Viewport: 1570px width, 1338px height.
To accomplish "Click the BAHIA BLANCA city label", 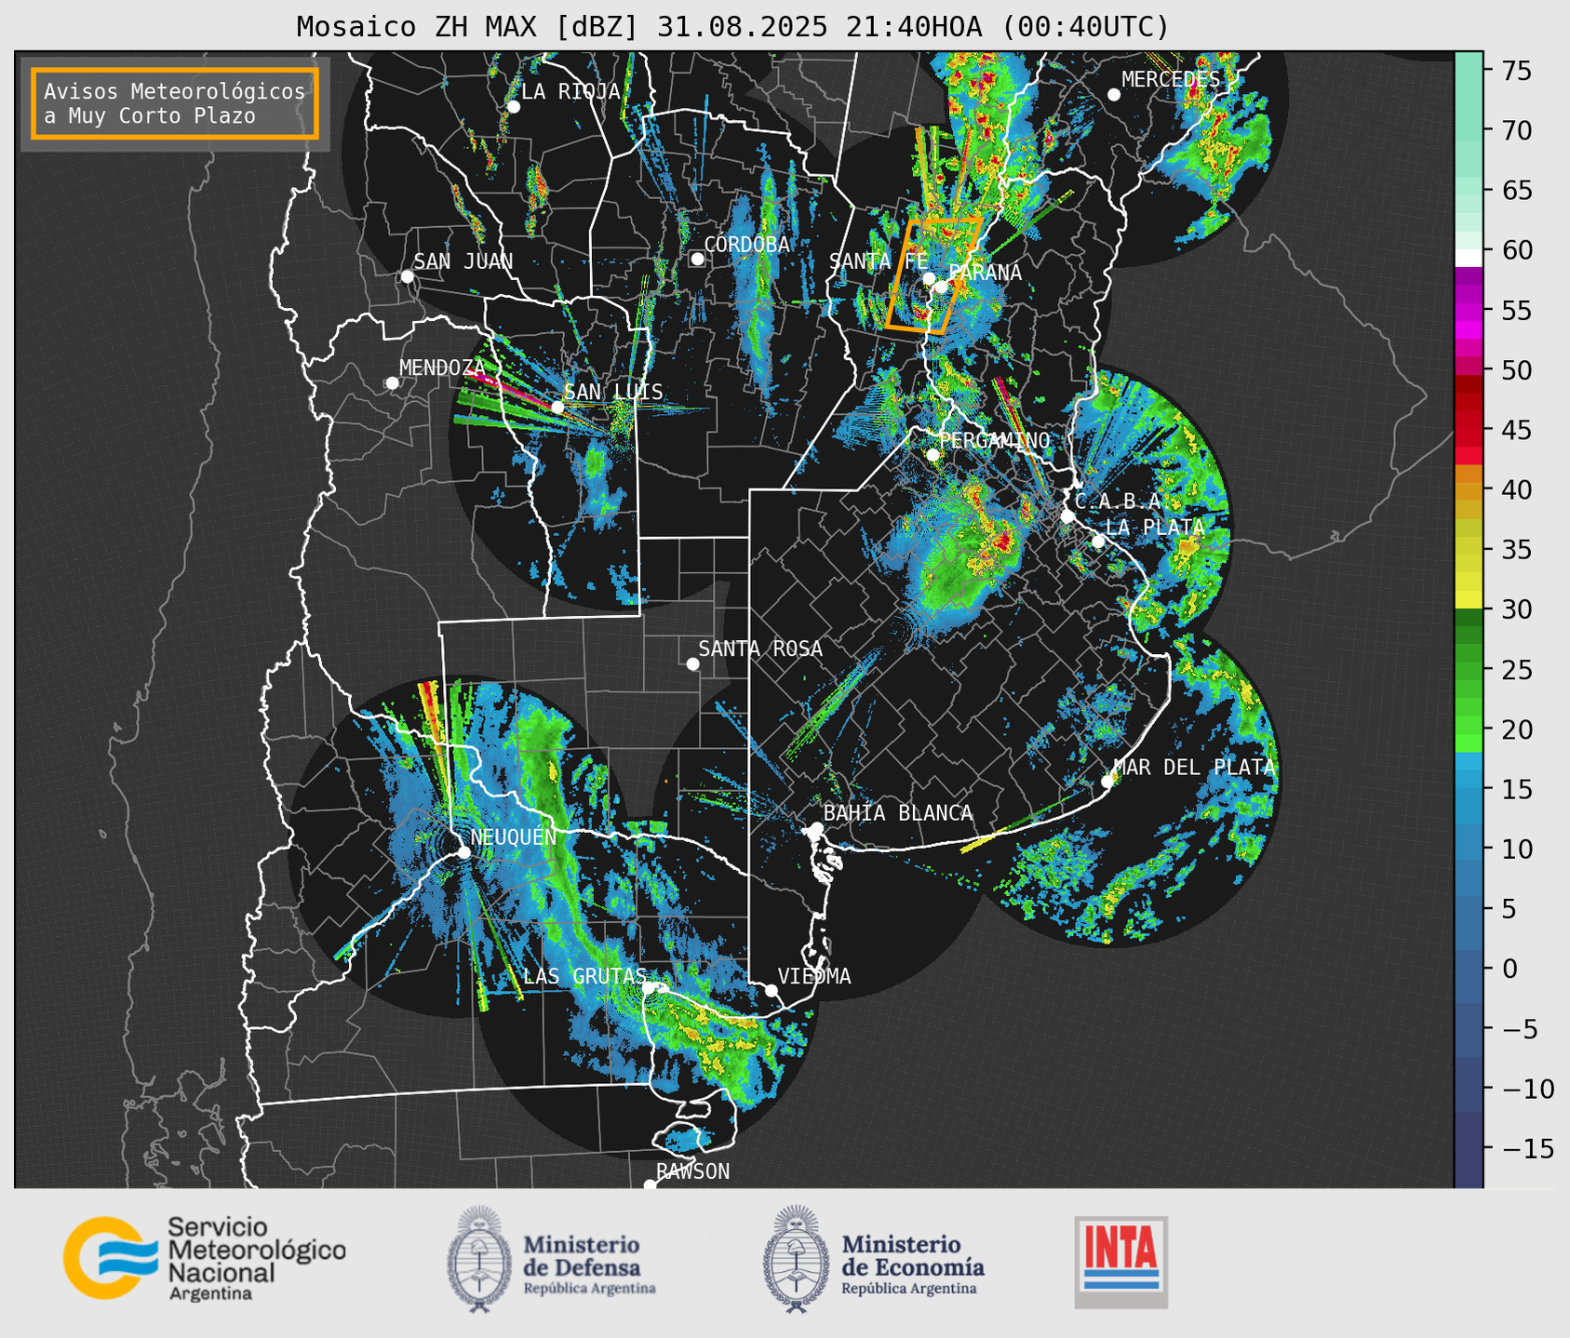I will [x=898, y=813].
